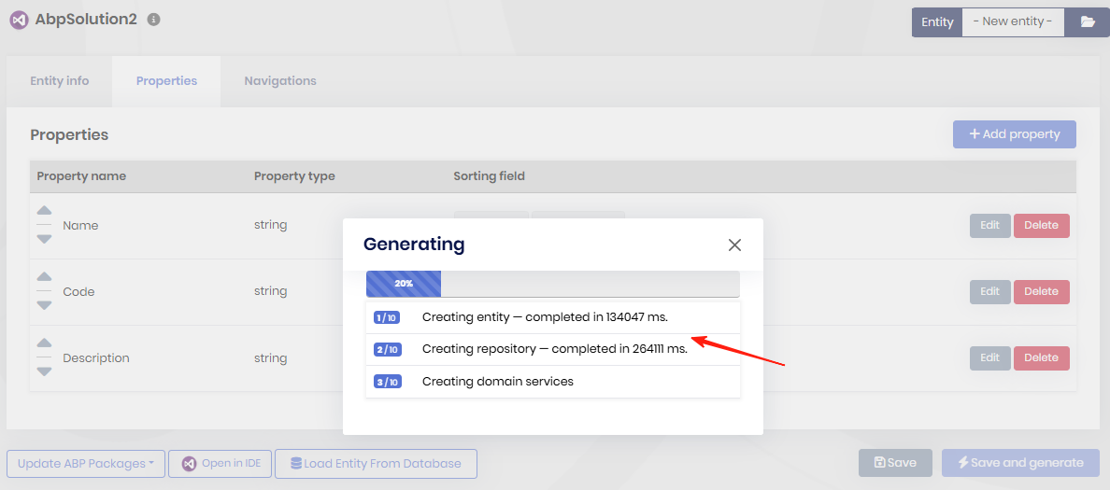Move the Name property up with the arrow
This screenshot has width=1110, height=490.
click(44, 211)
